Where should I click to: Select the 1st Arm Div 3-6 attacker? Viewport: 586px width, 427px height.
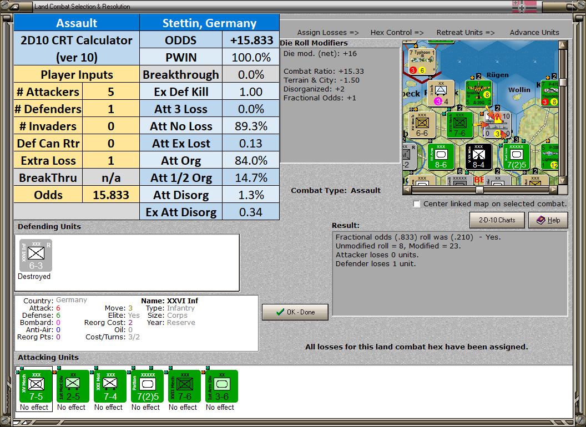pos(221,387)
